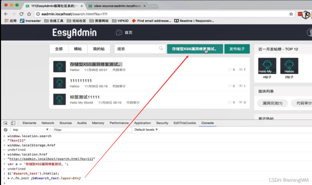
Task: Open the VIPKID bookmark folder
Action: tap(120, 21)
